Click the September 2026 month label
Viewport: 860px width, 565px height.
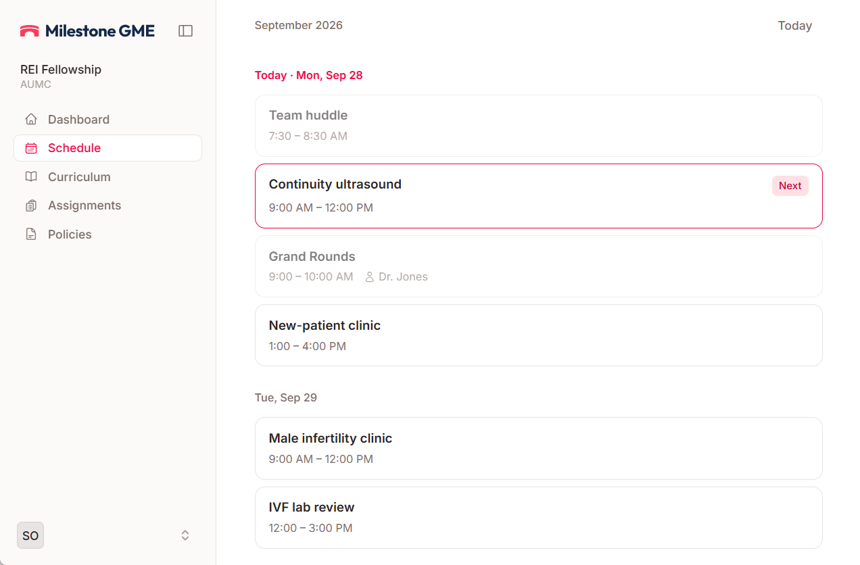pos(298,26)
